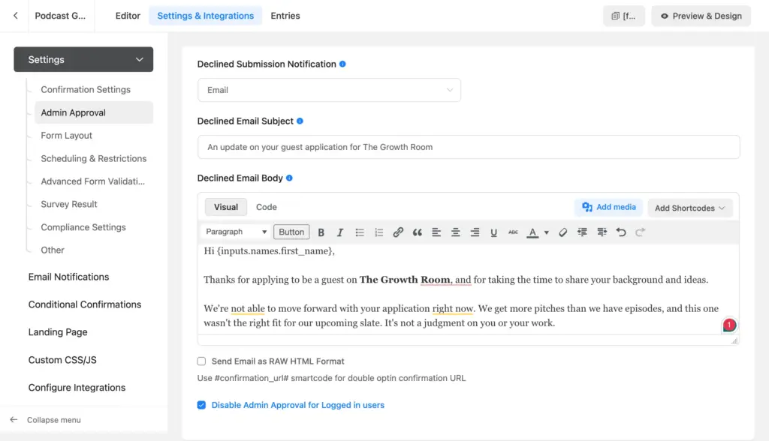Click into Declined Email Subject field

coord(469,147)
